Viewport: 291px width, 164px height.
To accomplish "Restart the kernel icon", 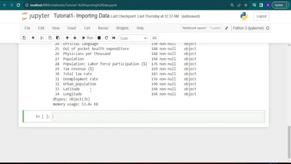I will pos(106,38).
